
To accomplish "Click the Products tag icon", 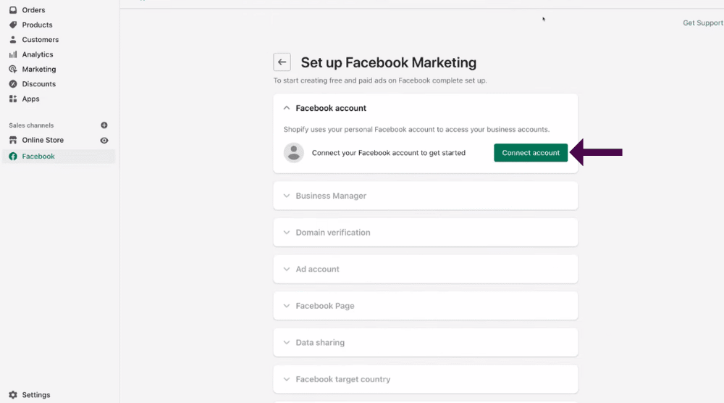I will point(13,25).
